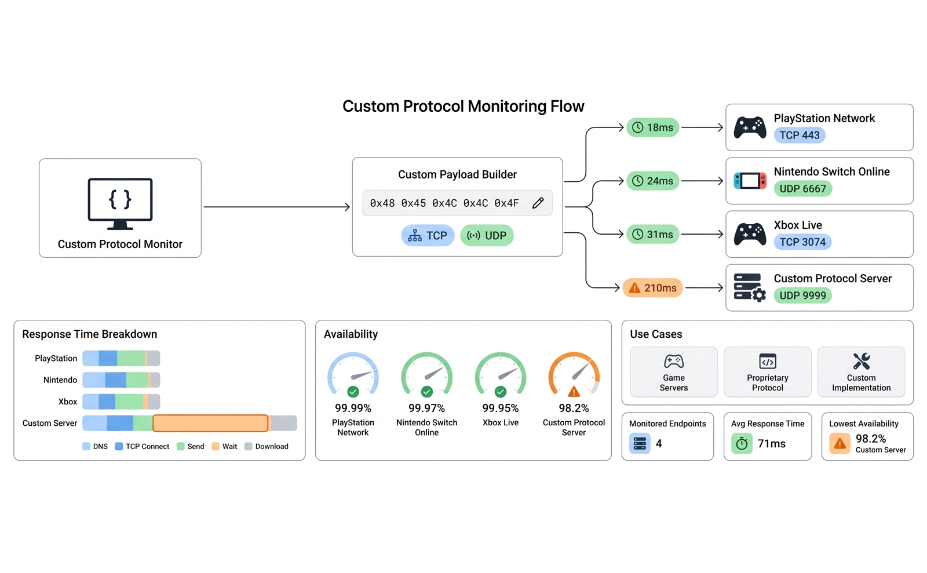Click the "99.99%" availability value
The image size is (927, 573).
click(x=353, y=408)
